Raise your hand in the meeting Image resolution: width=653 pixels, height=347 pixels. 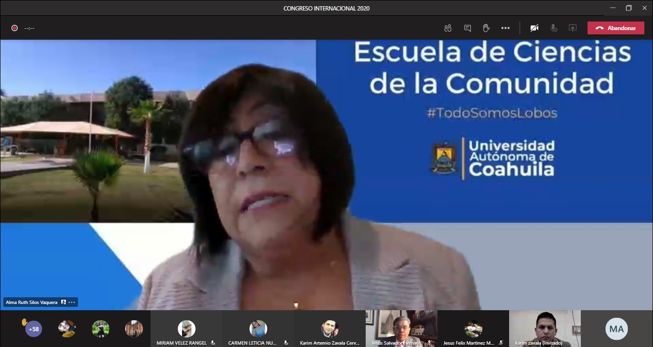click(x=486, y=28)
